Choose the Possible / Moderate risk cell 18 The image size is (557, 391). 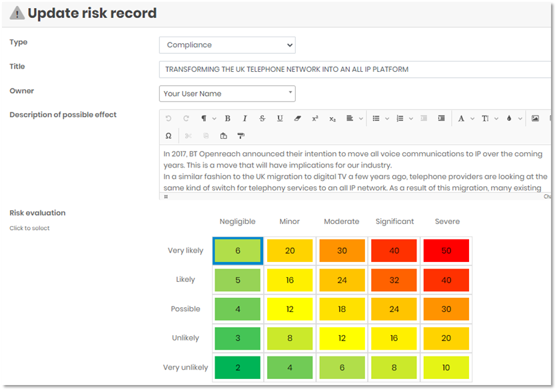click(x=342, y=309)
